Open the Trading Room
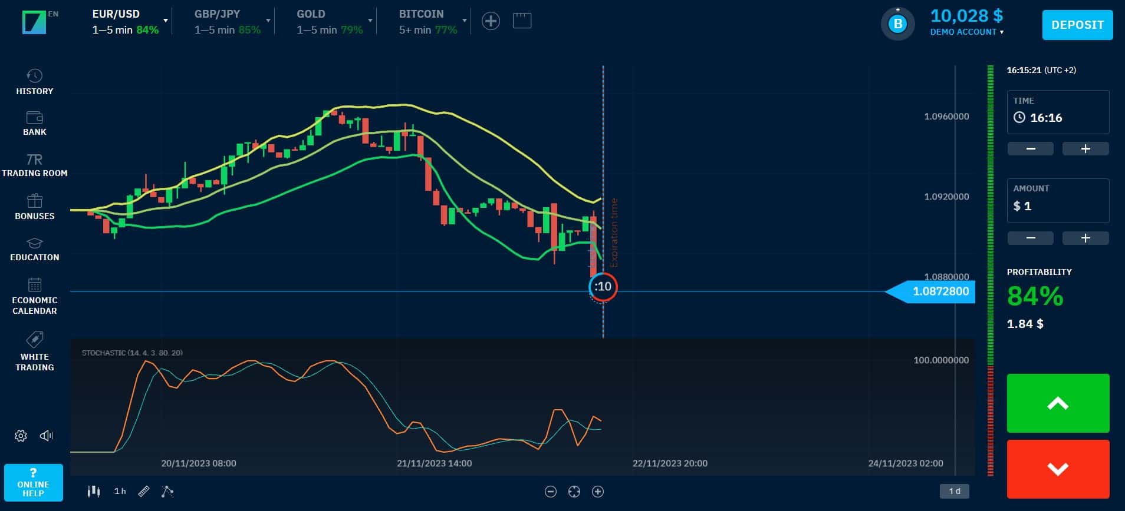Image resolution: width=1125 pixels, height=511 pixels. (34, 165)
